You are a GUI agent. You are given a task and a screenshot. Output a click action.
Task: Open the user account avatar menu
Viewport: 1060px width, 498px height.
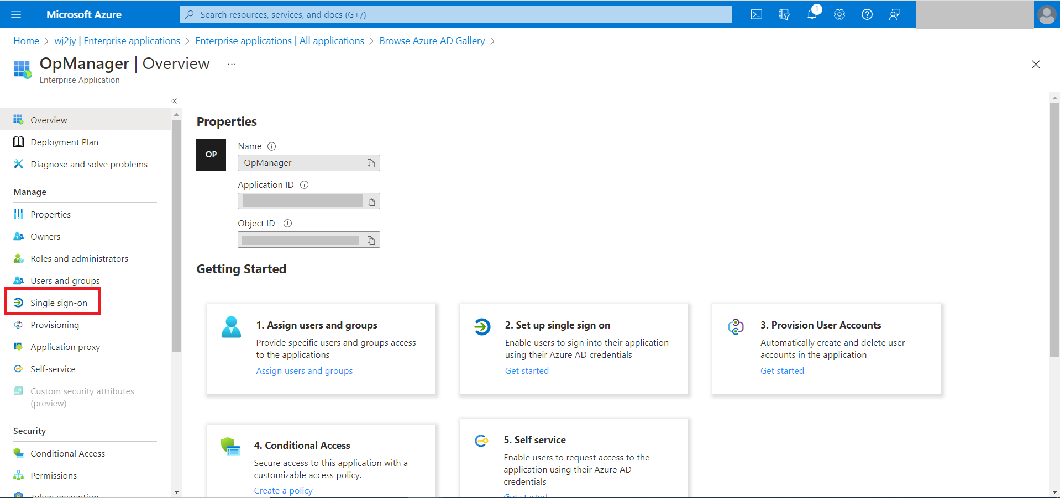pos(1047,14)
